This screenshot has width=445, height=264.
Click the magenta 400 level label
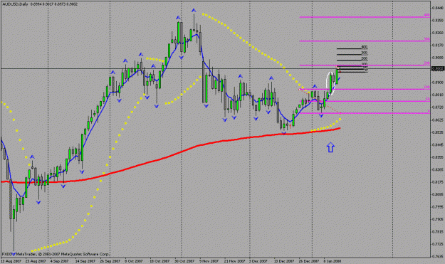(426, 15)
